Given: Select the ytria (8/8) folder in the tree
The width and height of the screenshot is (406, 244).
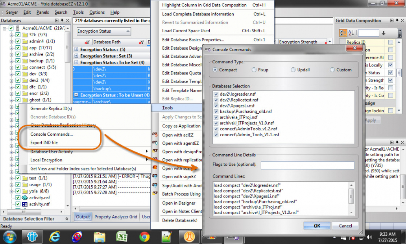Looking at the screenshot, I should coord(39,191).
